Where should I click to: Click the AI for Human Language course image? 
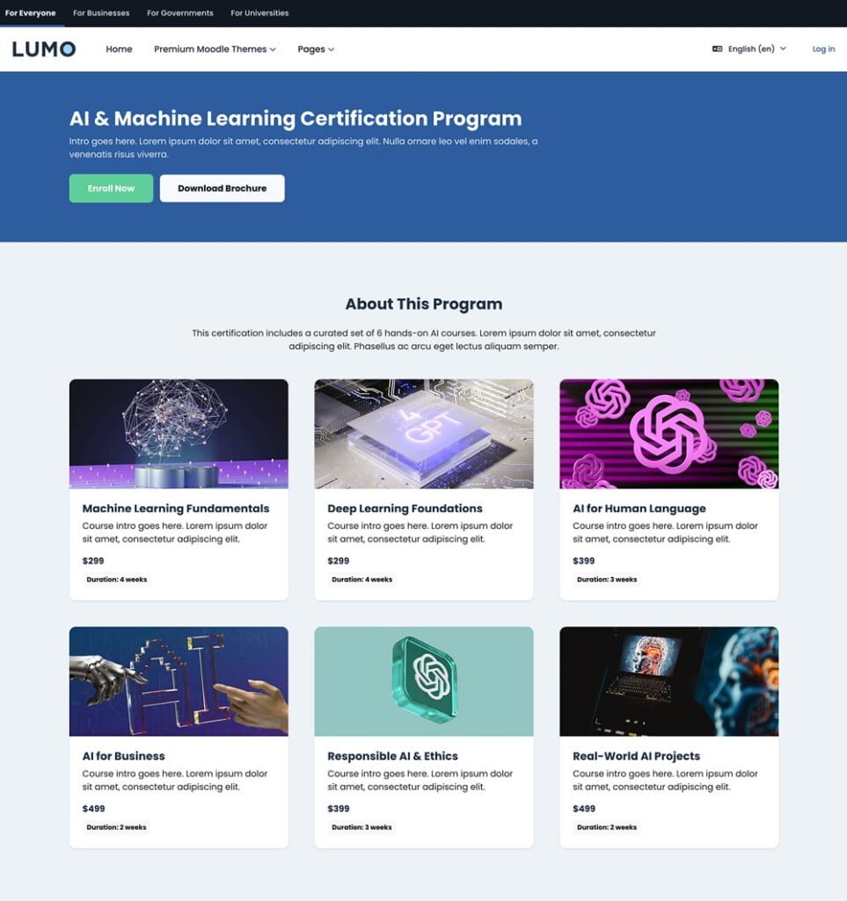668,433
